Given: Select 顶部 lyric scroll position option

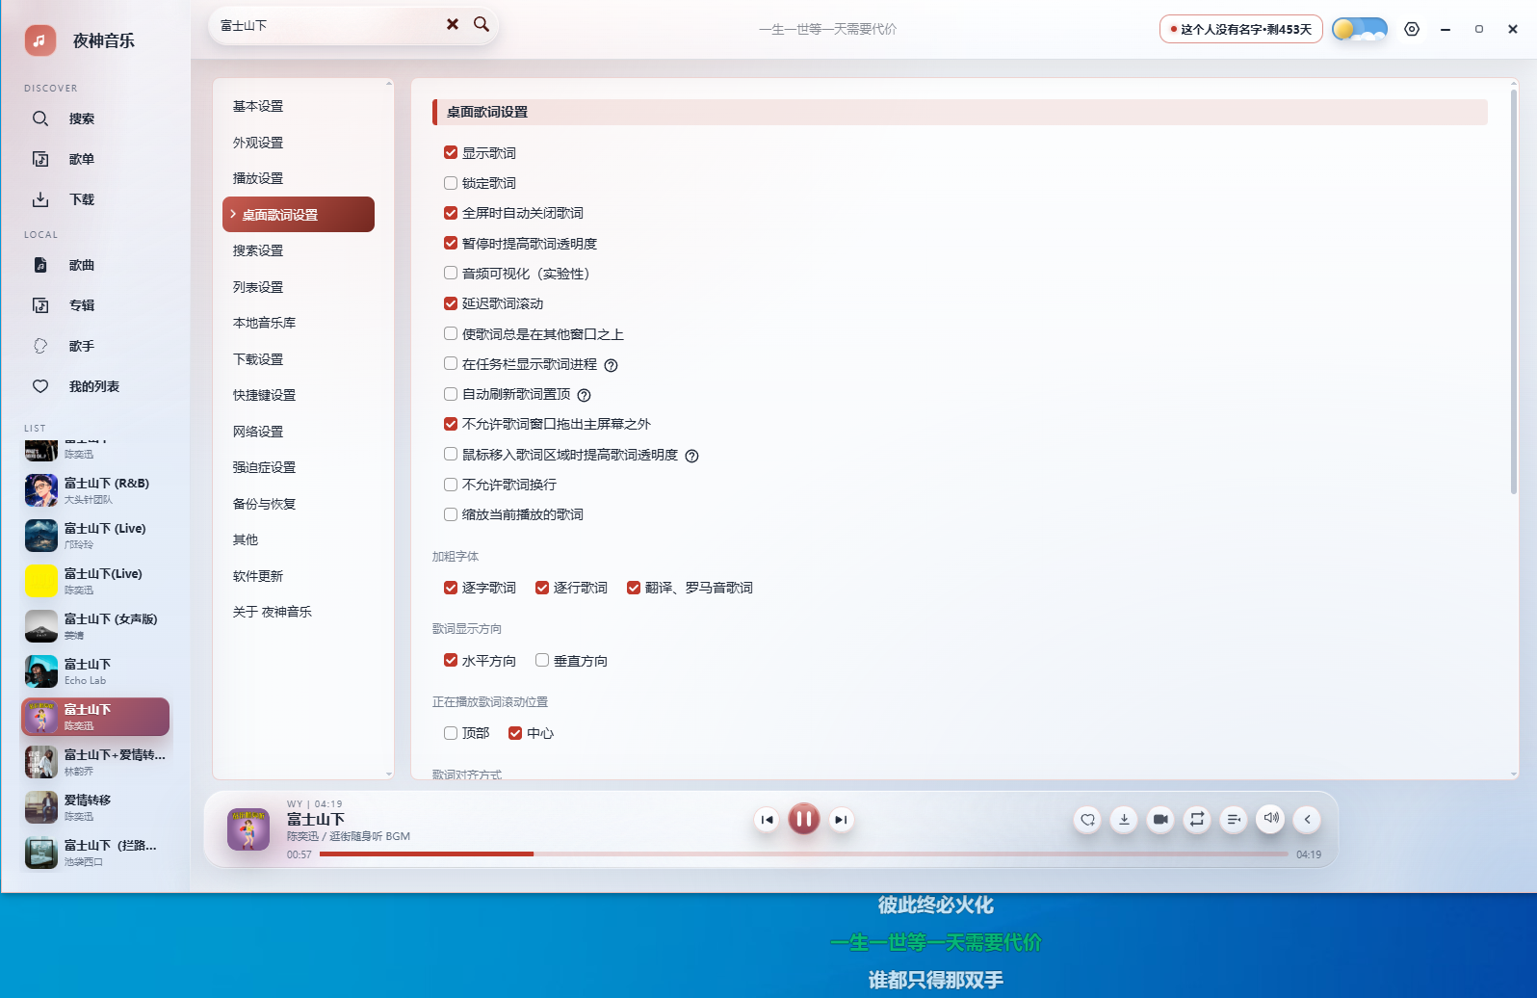Looking at the screenshot, I should point(451,733).
